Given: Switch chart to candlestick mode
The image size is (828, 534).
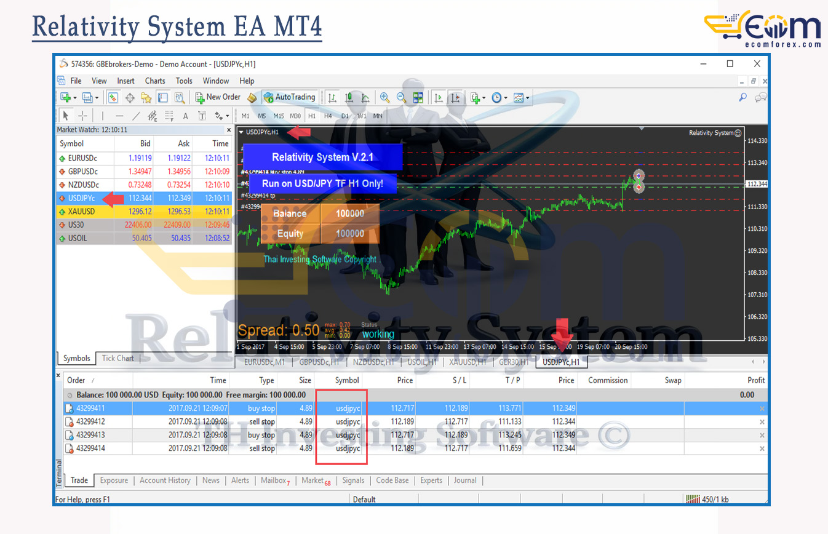Looking at the screenshot, I should [349, 97].
